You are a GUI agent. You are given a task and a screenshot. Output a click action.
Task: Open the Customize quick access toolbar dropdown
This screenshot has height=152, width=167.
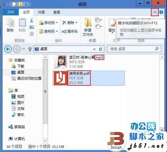pos(26,4)
